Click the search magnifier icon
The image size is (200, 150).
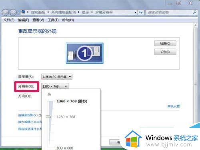pyautogui.click(x=194, y=12)
